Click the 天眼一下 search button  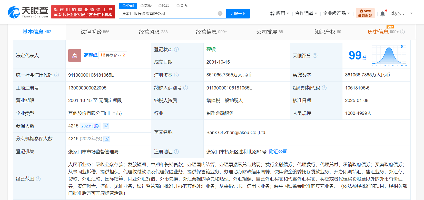pyautogui.click(x=238, y=14)
